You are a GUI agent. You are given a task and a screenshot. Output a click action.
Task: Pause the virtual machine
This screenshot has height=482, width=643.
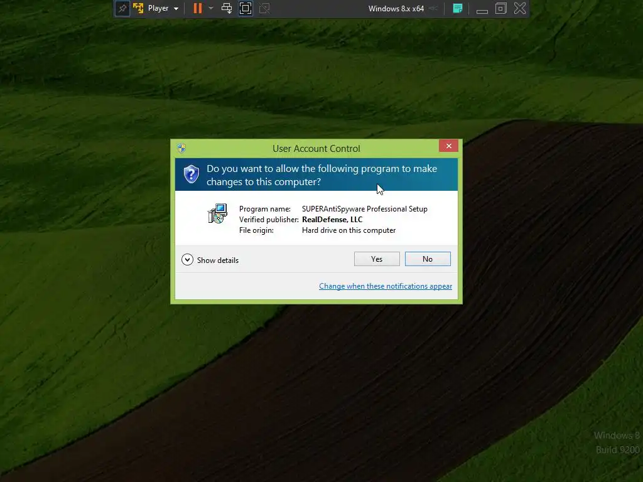tap(198, 8)
